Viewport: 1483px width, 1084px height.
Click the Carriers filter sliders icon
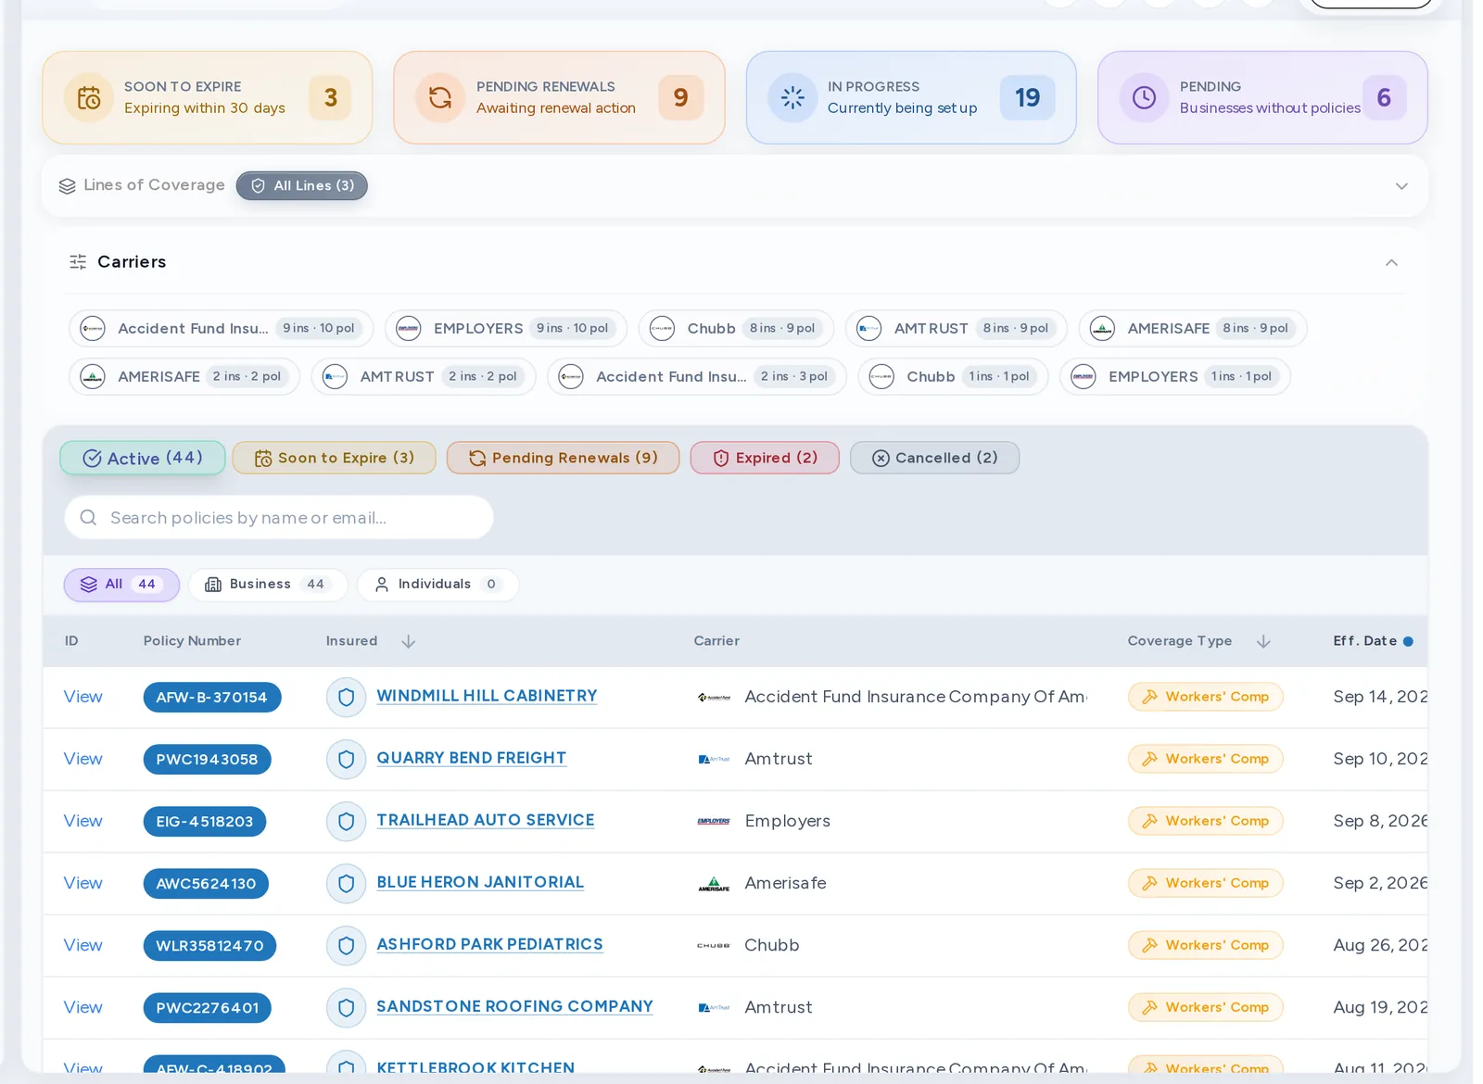pyautogui.click(x=78, y=262)
